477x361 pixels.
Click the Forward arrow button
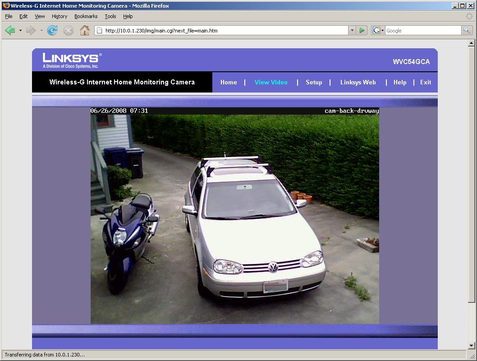pyautogui.click(x=31, y=30)
